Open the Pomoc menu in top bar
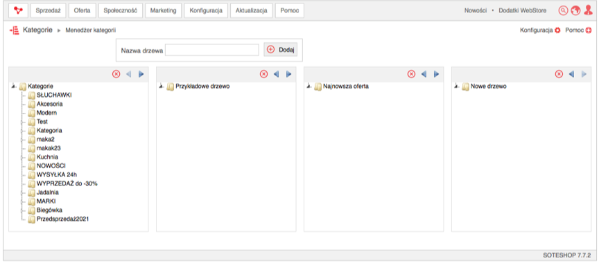Viewport: 599px width, 263px height. point(290,10)
